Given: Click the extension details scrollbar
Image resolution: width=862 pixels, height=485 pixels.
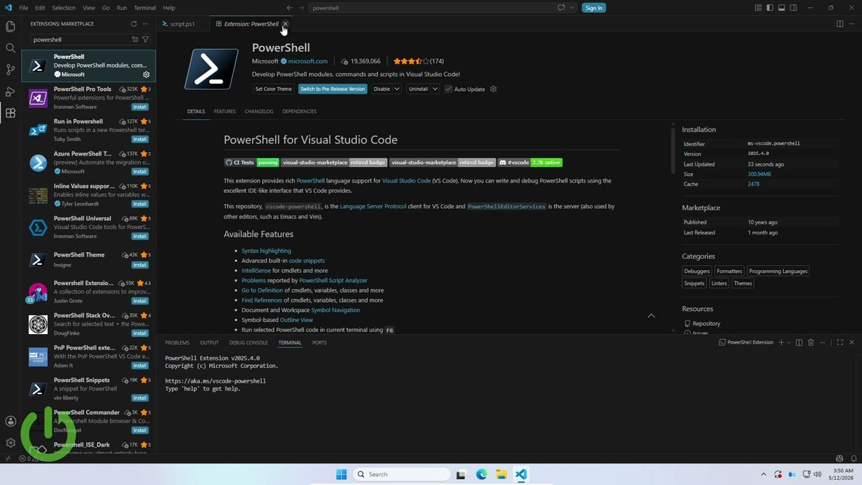Looking at the screenshot, I should 672,150.
